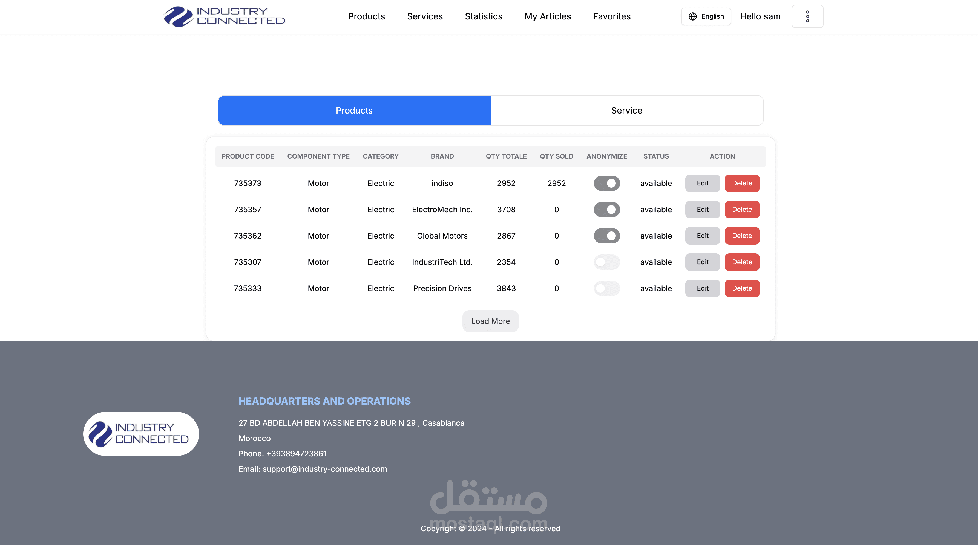978x545 pixels.
Task: Open the Statistics page
Action: click(x=483, y=16)
